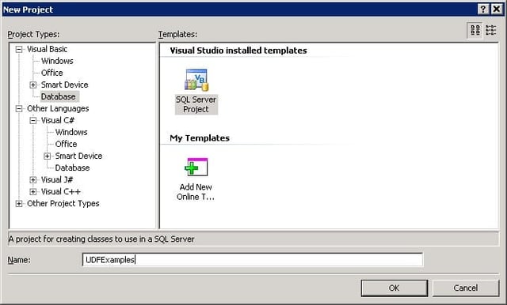507x305 pixels.
Task: Expand the Visual J# node
Action: pyautogui.click(x=33, y=180)
